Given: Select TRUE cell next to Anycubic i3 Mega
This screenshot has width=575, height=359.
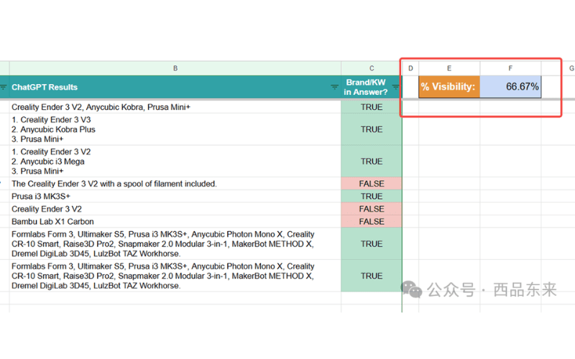Looking at the screenshot, I should click(372, 161).
